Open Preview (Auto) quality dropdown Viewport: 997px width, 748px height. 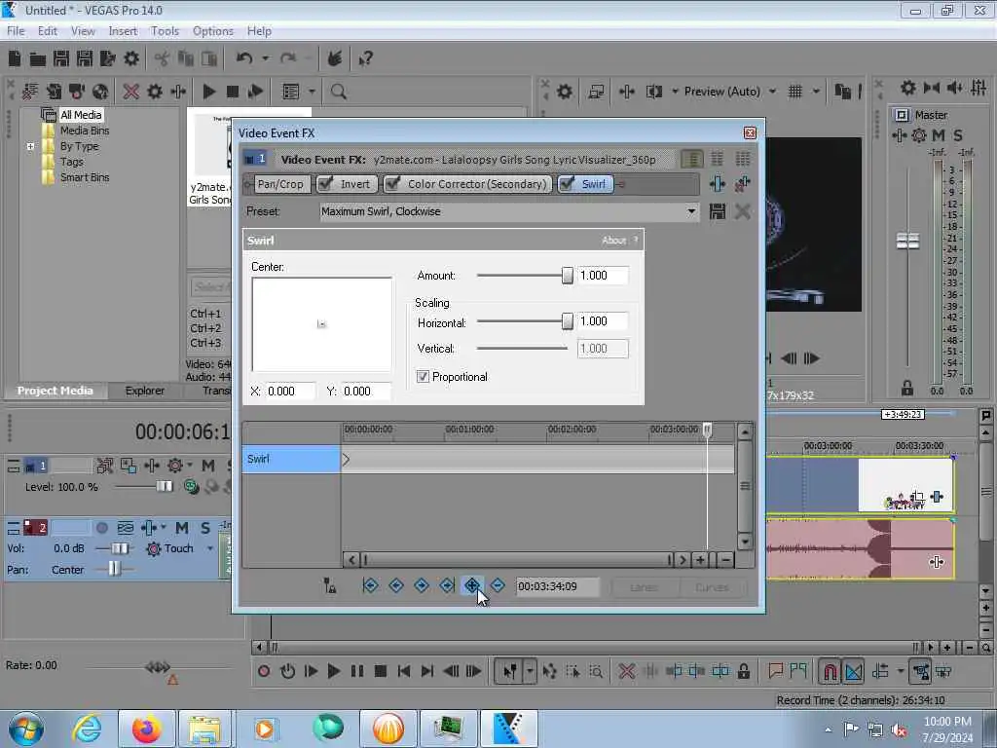pos(772,92)
